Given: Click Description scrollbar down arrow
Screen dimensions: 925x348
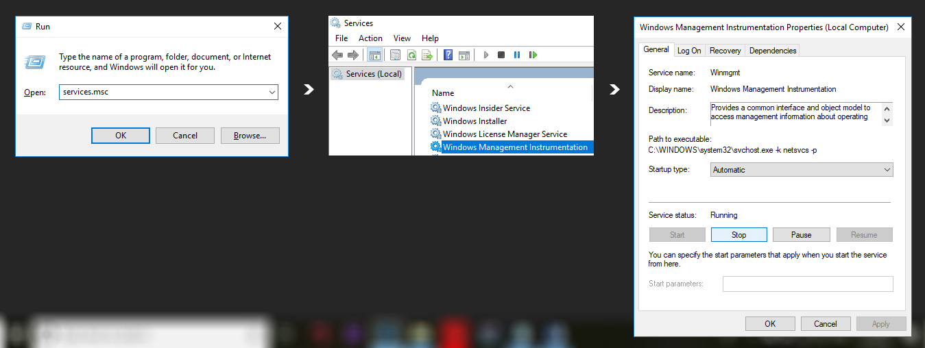Looking at the screenshot, I should coord(887,120).
